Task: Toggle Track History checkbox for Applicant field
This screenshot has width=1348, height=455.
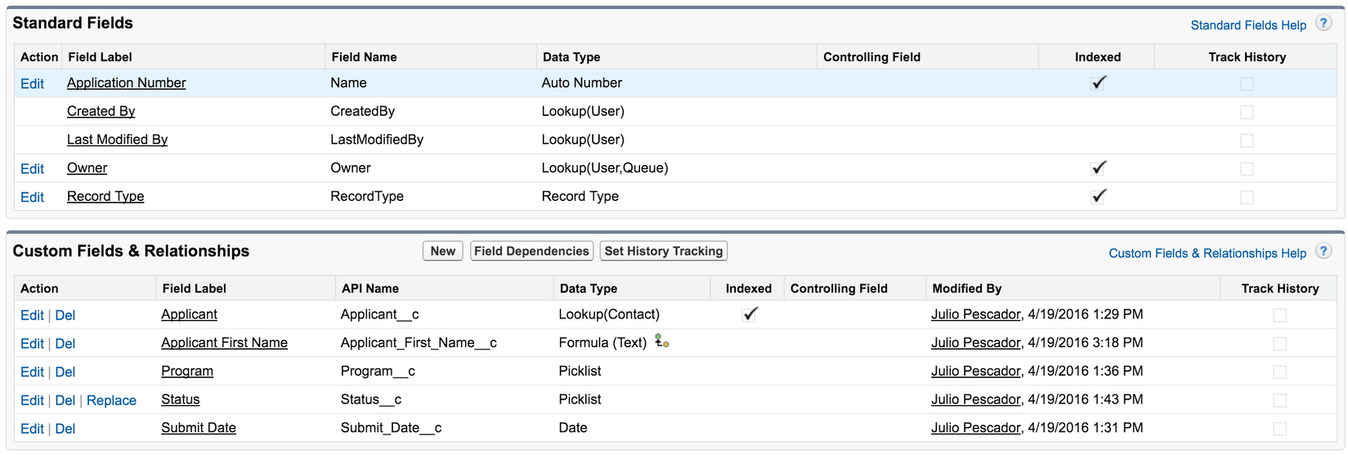Action: [x=1279, y=315]
